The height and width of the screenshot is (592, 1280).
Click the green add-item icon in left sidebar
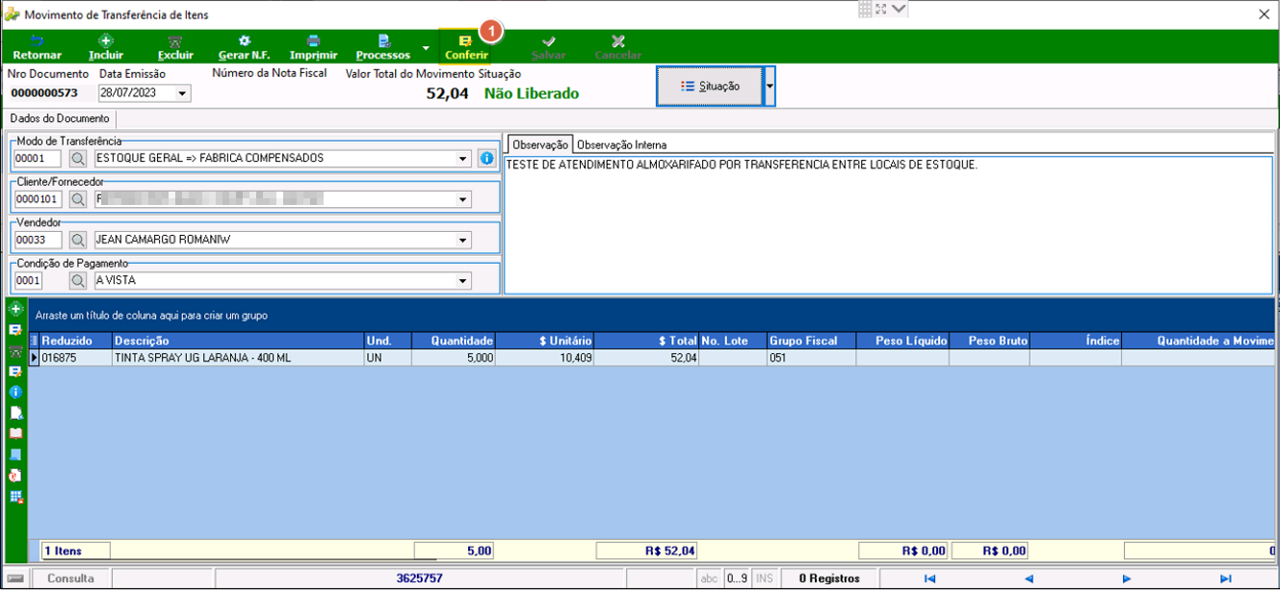tap(15, 309)
